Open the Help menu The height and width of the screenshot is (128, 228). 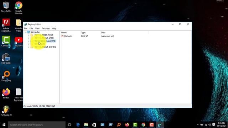coord(54,28)
